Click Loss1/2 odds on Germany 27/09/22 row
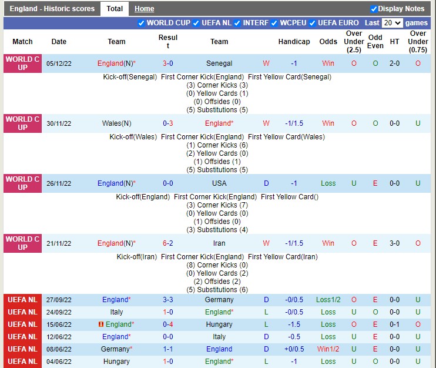The width and height of the screenshot is (436, 368). click(x=328, y=300)
